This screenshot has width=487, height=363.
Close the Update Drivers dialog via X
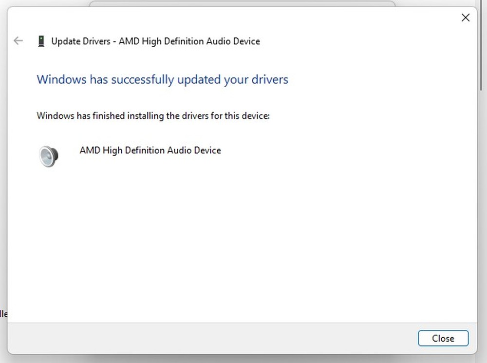465,18
